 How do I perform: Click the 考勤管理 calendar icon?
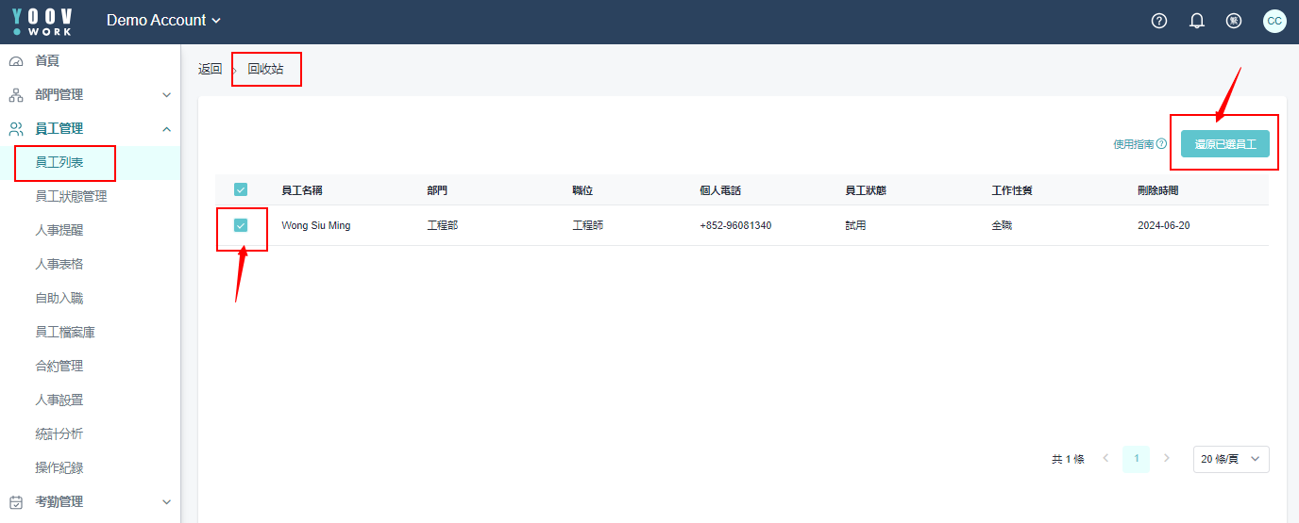(16, 502)
